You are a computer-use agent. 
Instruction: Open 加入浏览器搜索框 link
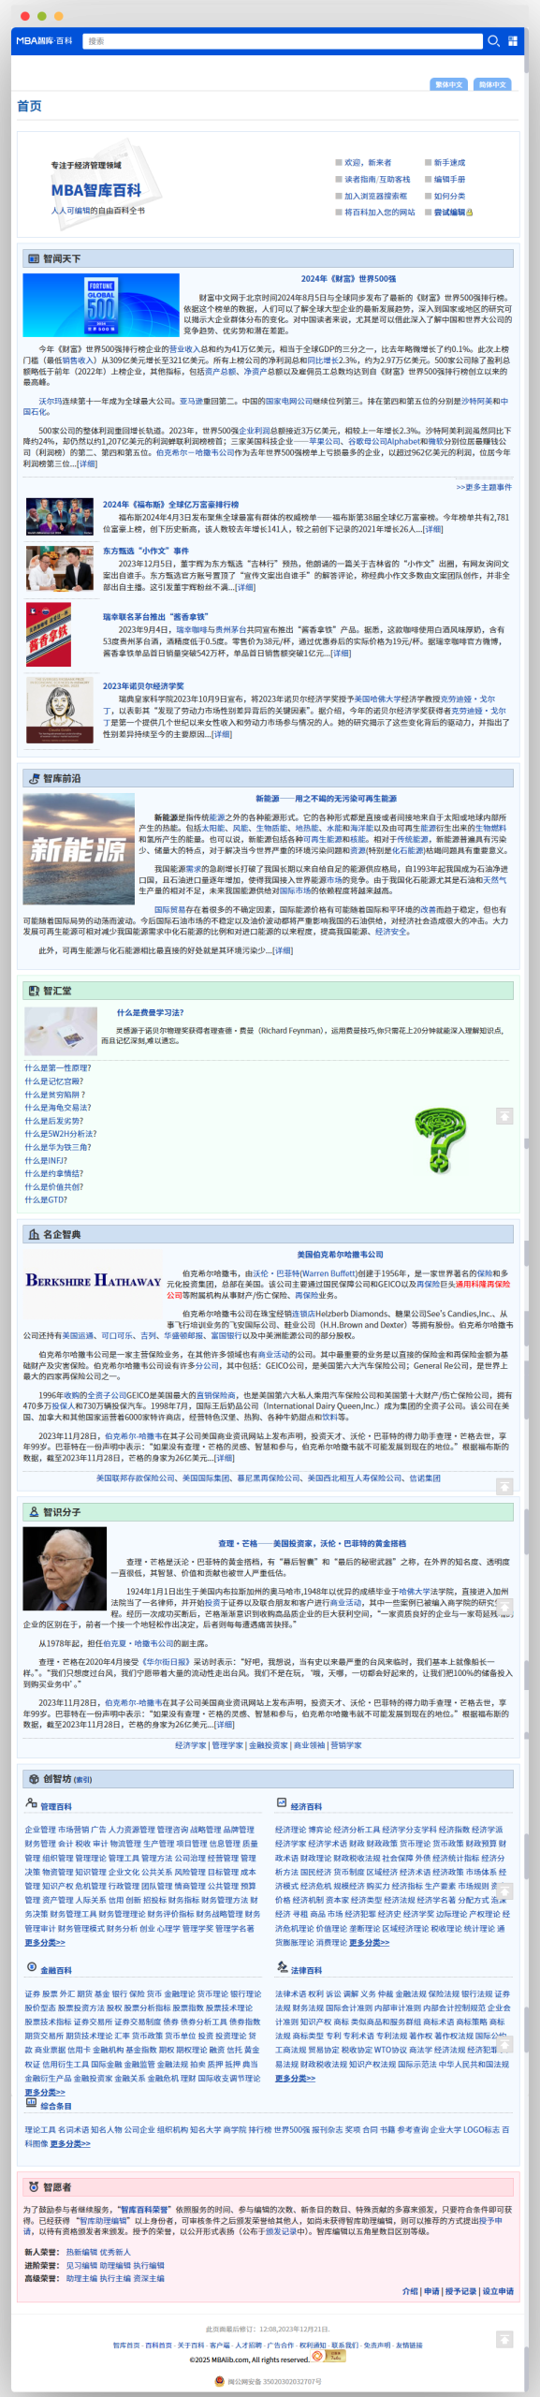tap(375, 196)
